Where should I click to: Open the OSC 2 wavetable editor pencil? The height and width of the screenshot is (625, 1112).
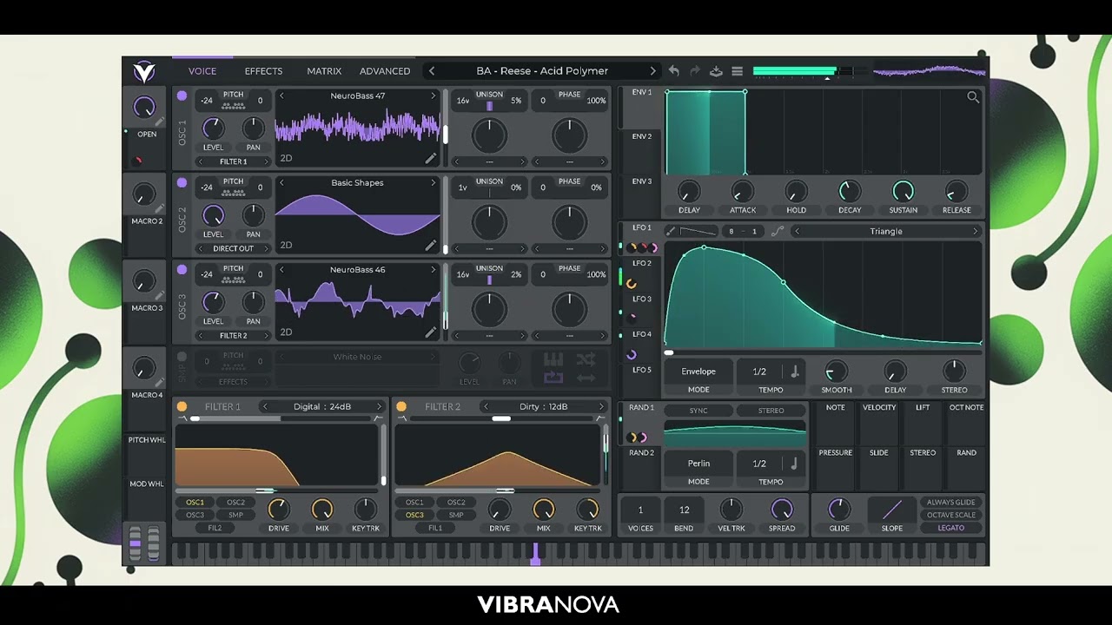430,246
